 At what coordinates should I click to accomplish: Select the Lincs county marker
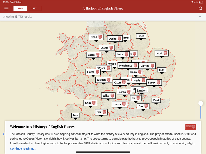141,36
